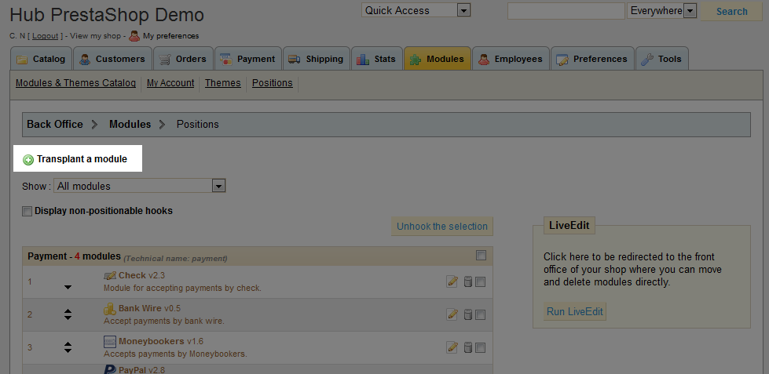The image size is (769, 374).
Task: Click the delete trash icon for Moneybookers
Action: click(x=467, y=347)
